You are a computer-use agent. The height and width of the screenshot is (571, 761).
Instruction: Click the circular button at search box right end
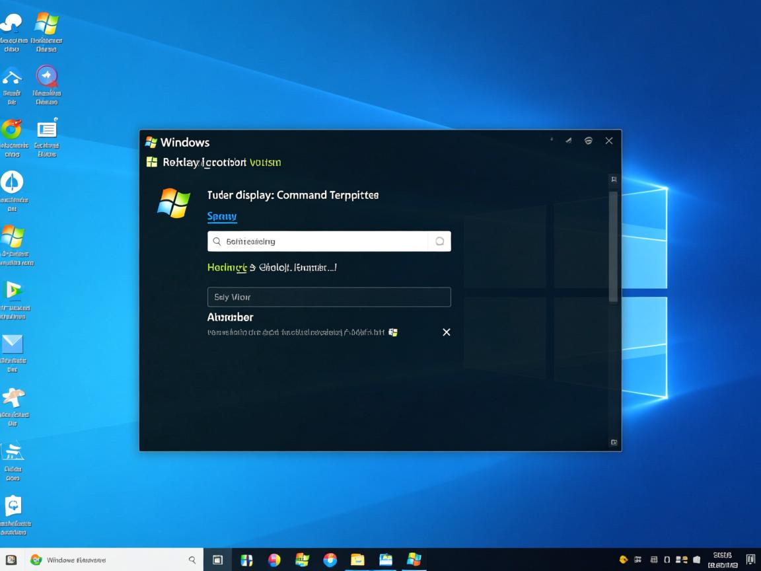point(439,242)
